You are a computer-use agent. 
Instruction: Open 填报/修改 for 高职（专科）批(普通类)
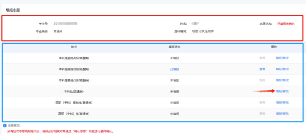point(282,113)
